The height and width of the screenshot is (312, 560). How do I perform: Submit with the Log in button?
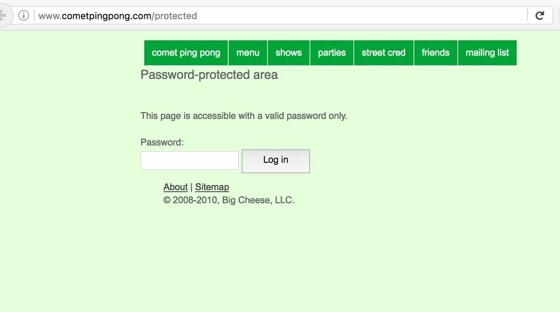(x=276, y=161)
